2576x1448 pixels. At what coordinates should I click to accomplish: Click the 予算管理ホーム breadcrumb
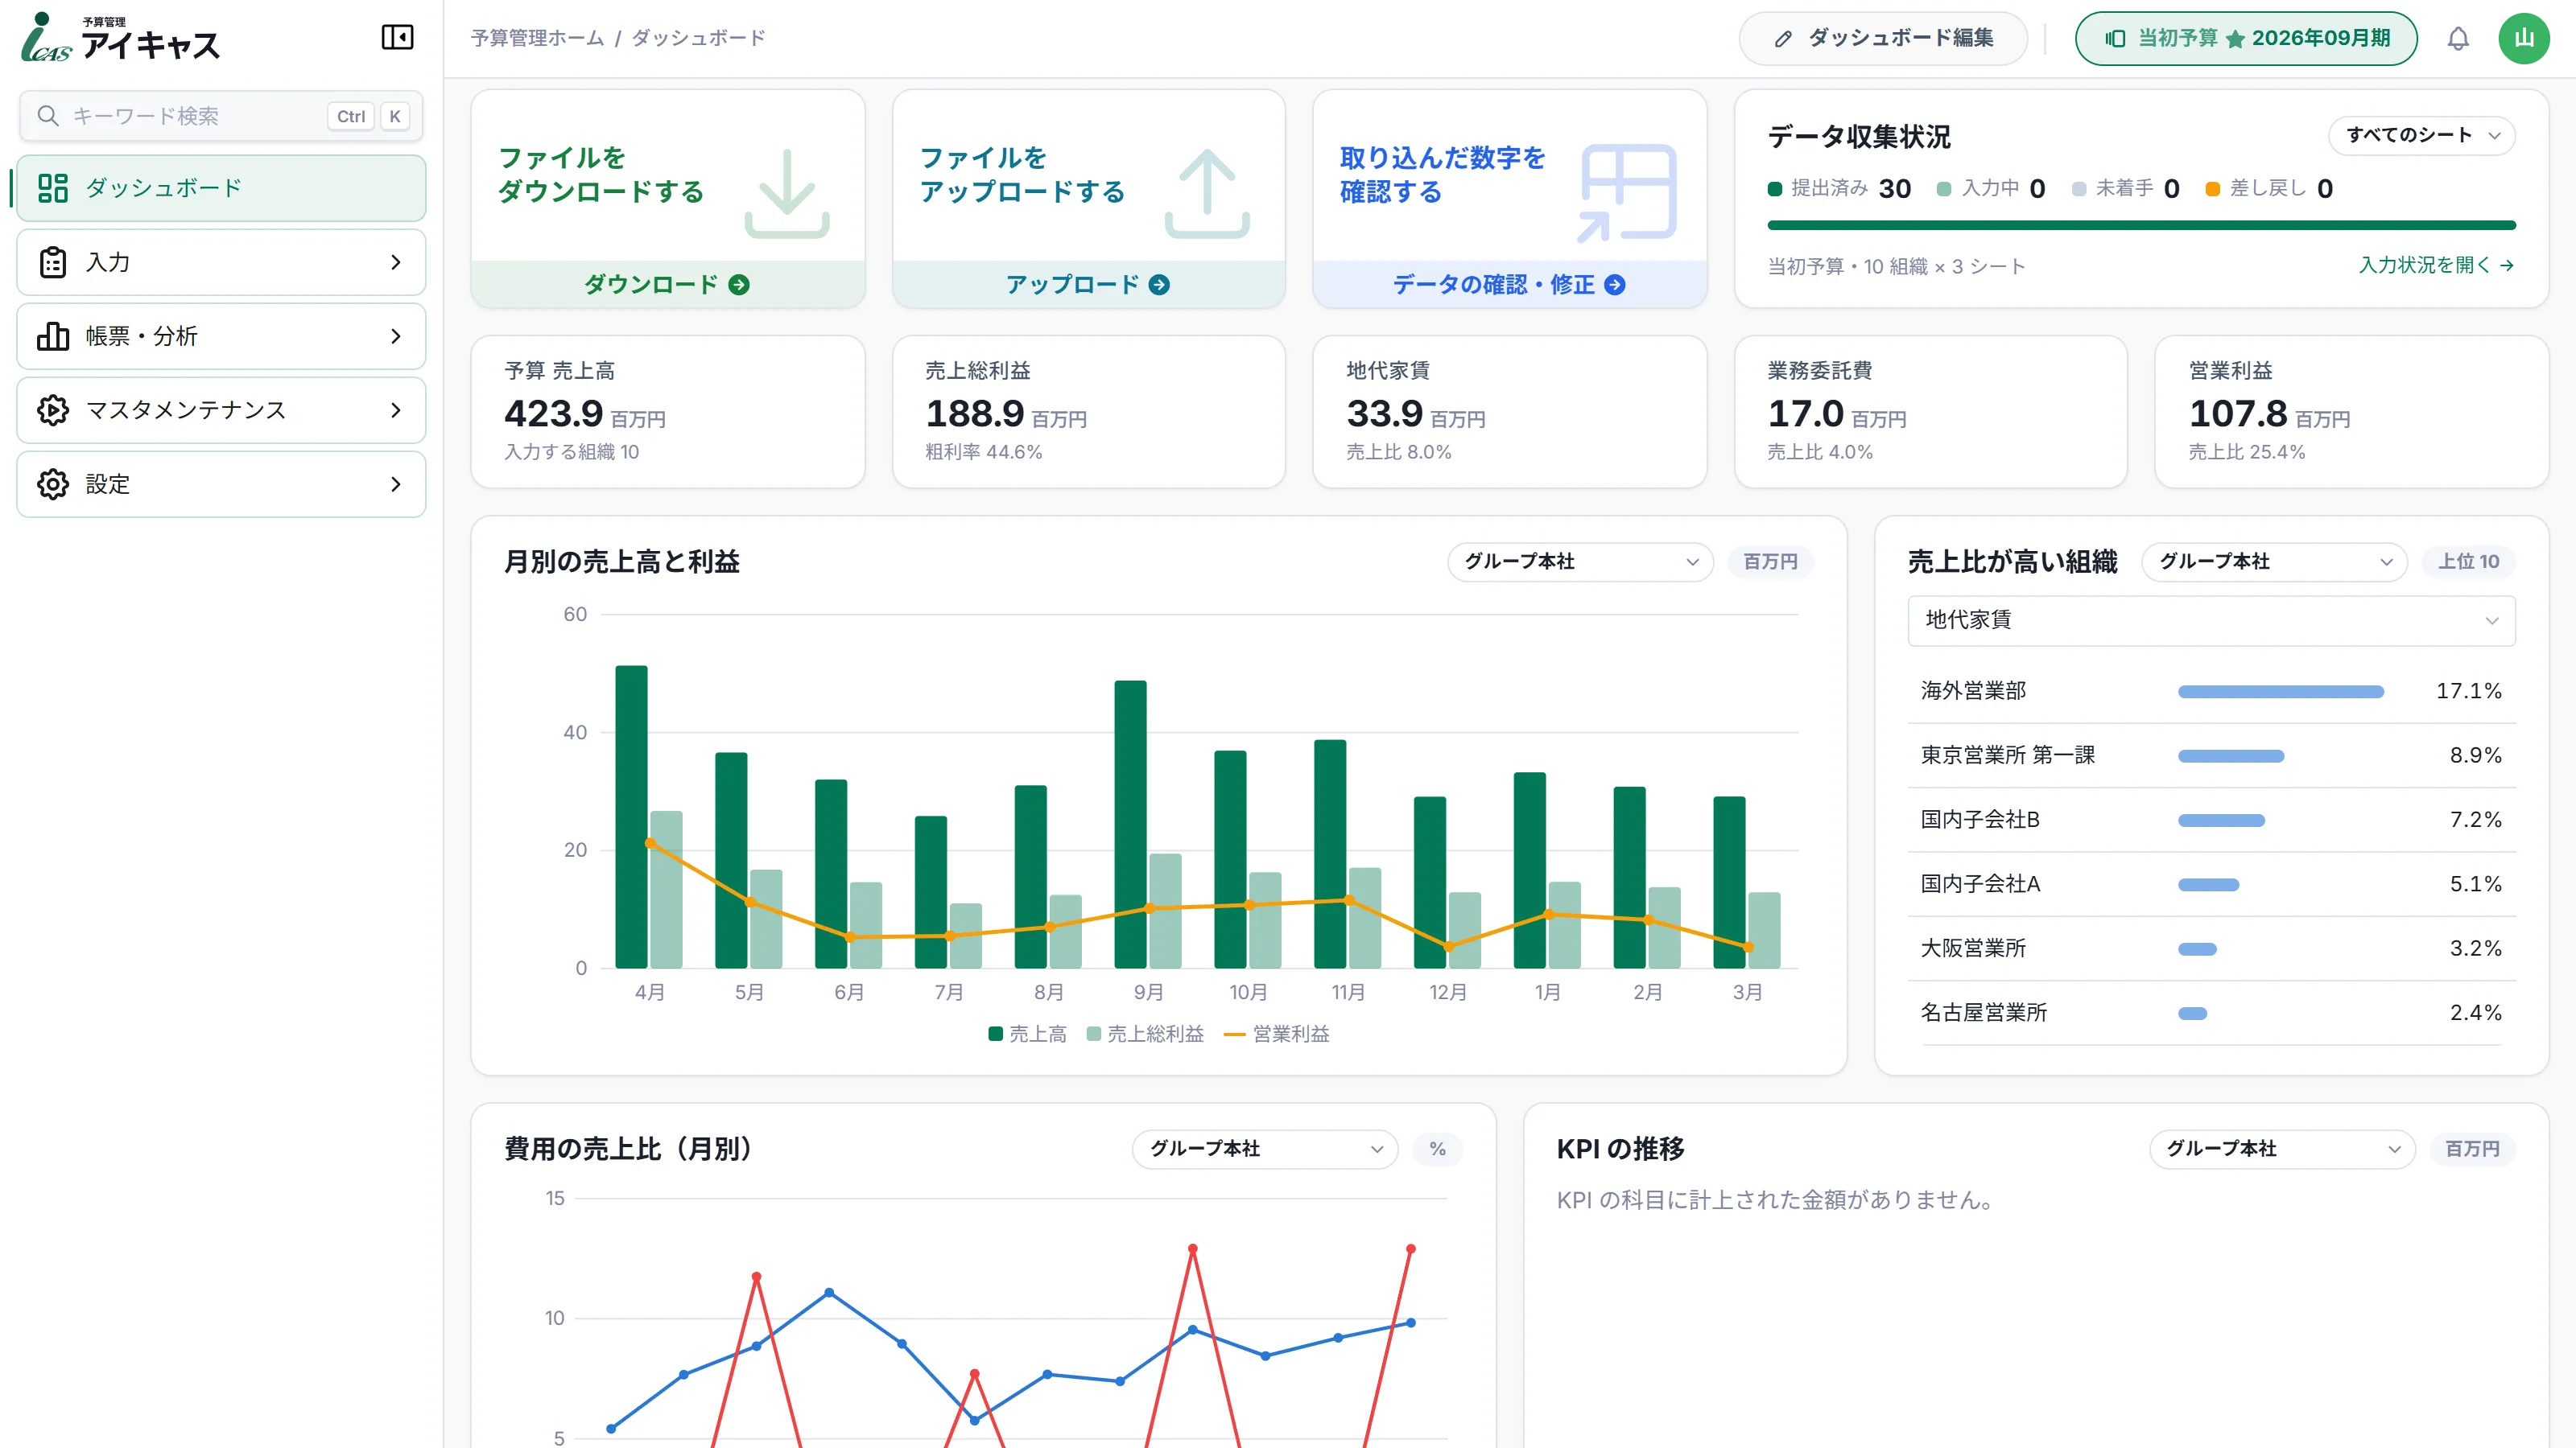point(537,38)
